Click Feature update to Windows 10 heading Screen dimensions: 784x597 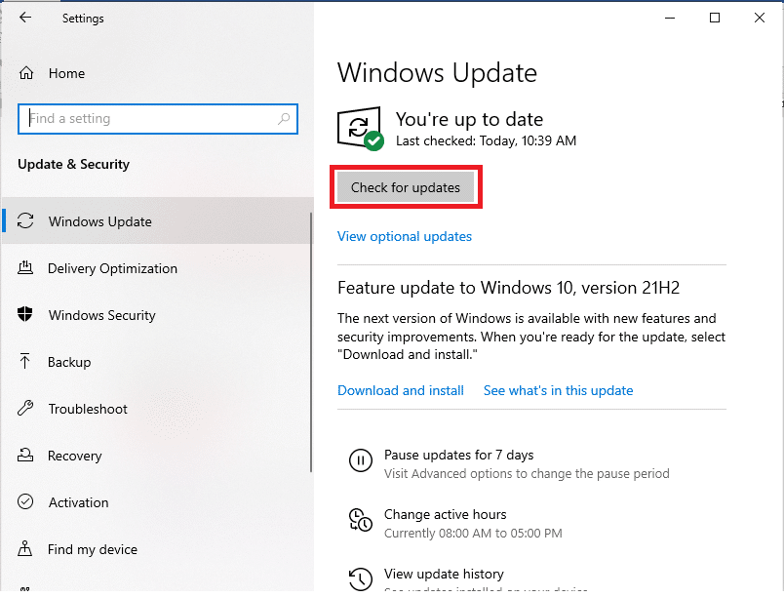pos(508,288)
